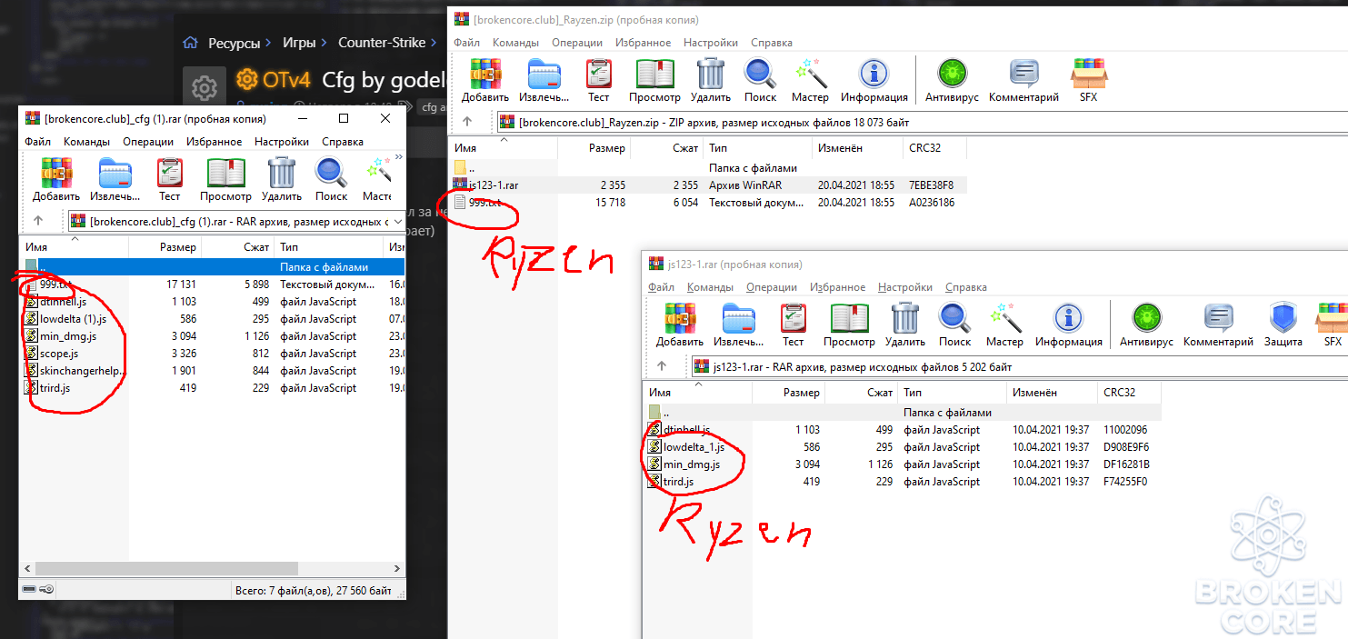Sort by Тип column in js123-1.rar window
1348x639 pixels.
coord(952,393)
